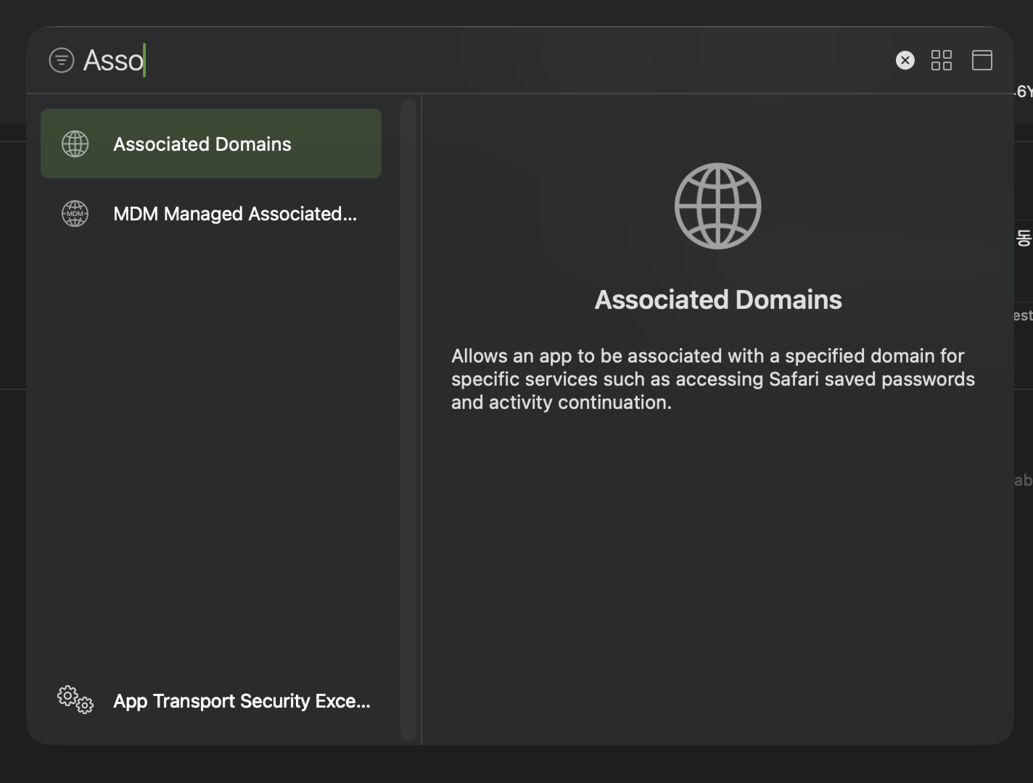Select MDM Managed Associated capability
Viewport: 1033px width, 783px height.
[x=235, y=214]
